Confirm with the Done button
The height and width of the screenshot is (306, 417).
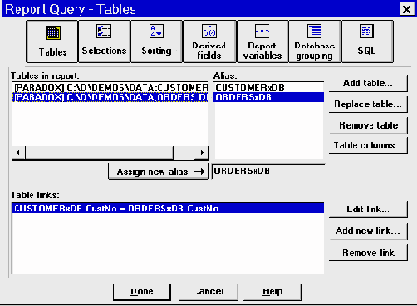click(x=142, y=292)
